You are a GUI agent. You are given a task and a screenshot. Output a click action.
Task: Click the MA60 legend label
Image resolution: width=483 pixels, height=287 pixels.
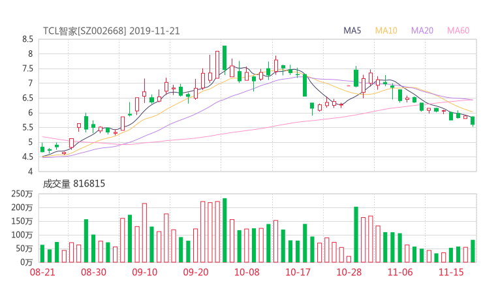[x=458, y=31]
